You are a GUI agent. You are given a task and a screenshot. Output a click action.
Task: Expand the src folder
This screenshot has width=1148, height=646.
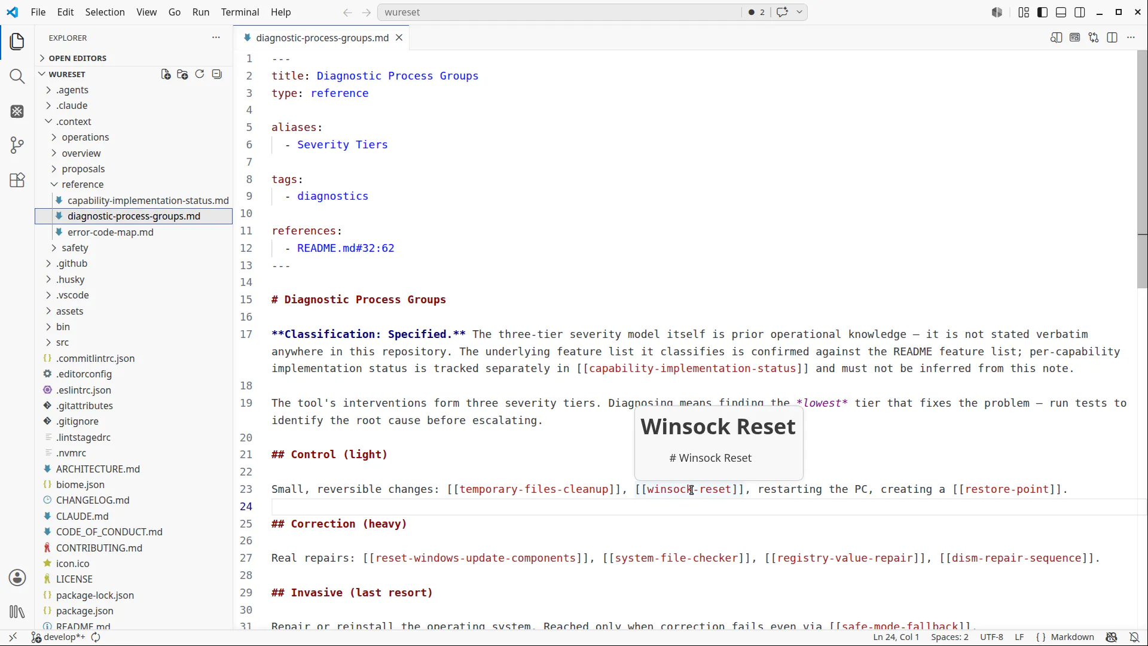[62, 342]
